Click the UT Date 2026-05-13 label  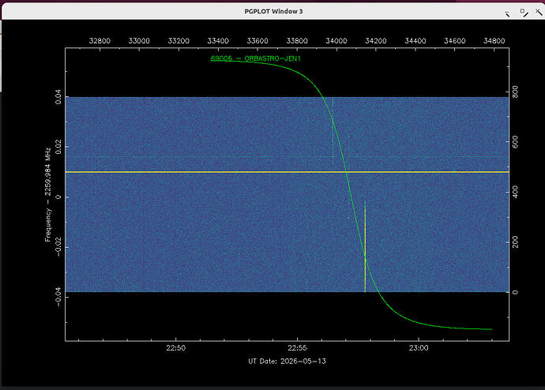[287, 361]
